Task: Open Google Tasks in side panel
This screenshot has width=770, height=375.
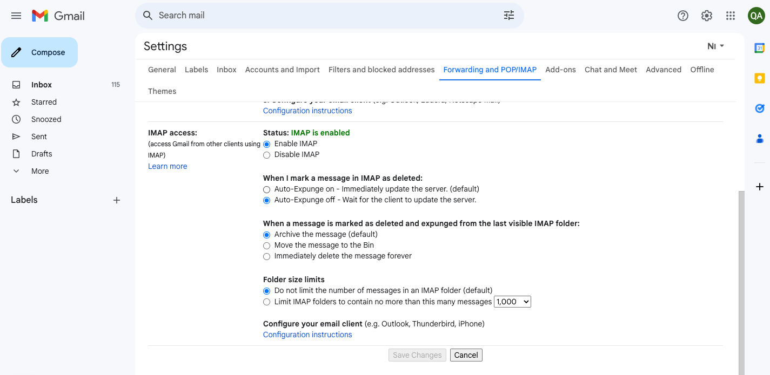Action: pyautogui.click(x=759, y=108)
